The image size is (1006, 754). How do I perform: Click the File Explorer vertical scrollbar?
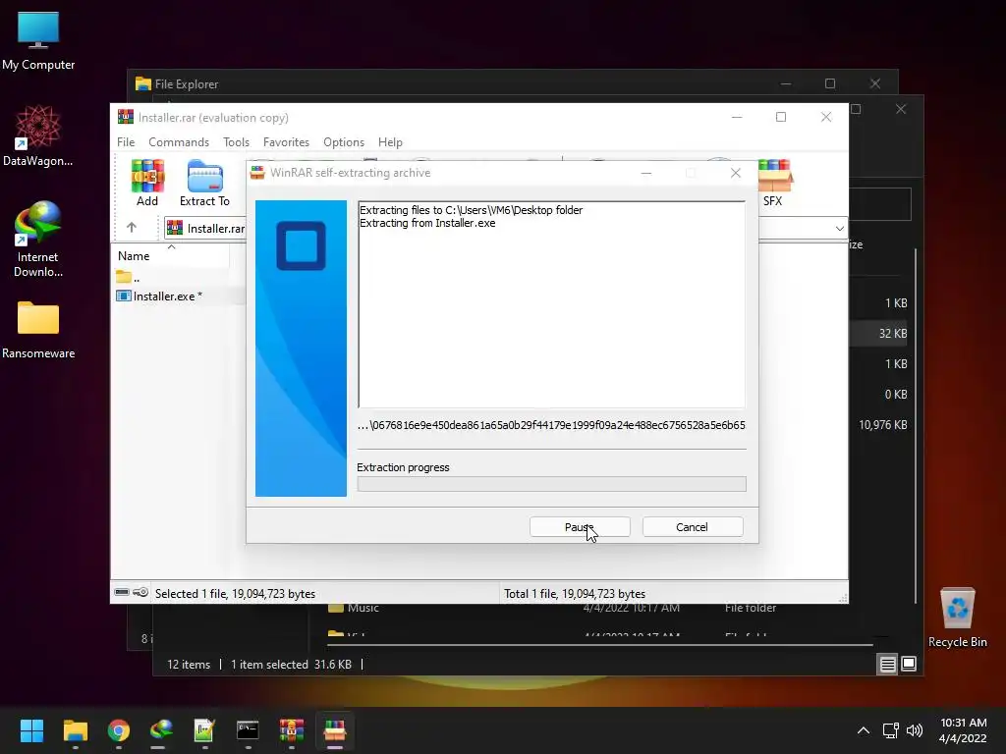click(x=916, y=426)
